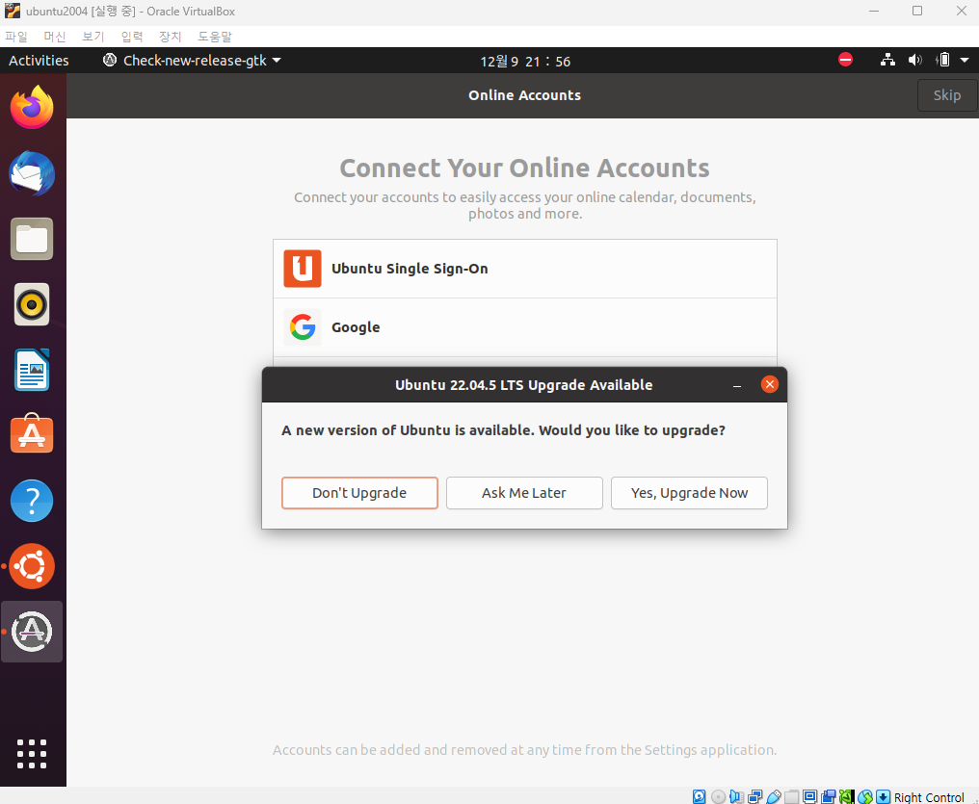
Task: Open the wired network status icon
Action: click(887, 60)
